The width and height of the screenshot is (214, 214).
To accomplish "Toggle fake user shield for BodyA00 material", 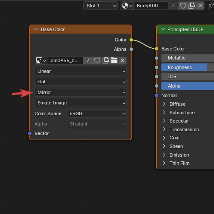I will [183, 6].
